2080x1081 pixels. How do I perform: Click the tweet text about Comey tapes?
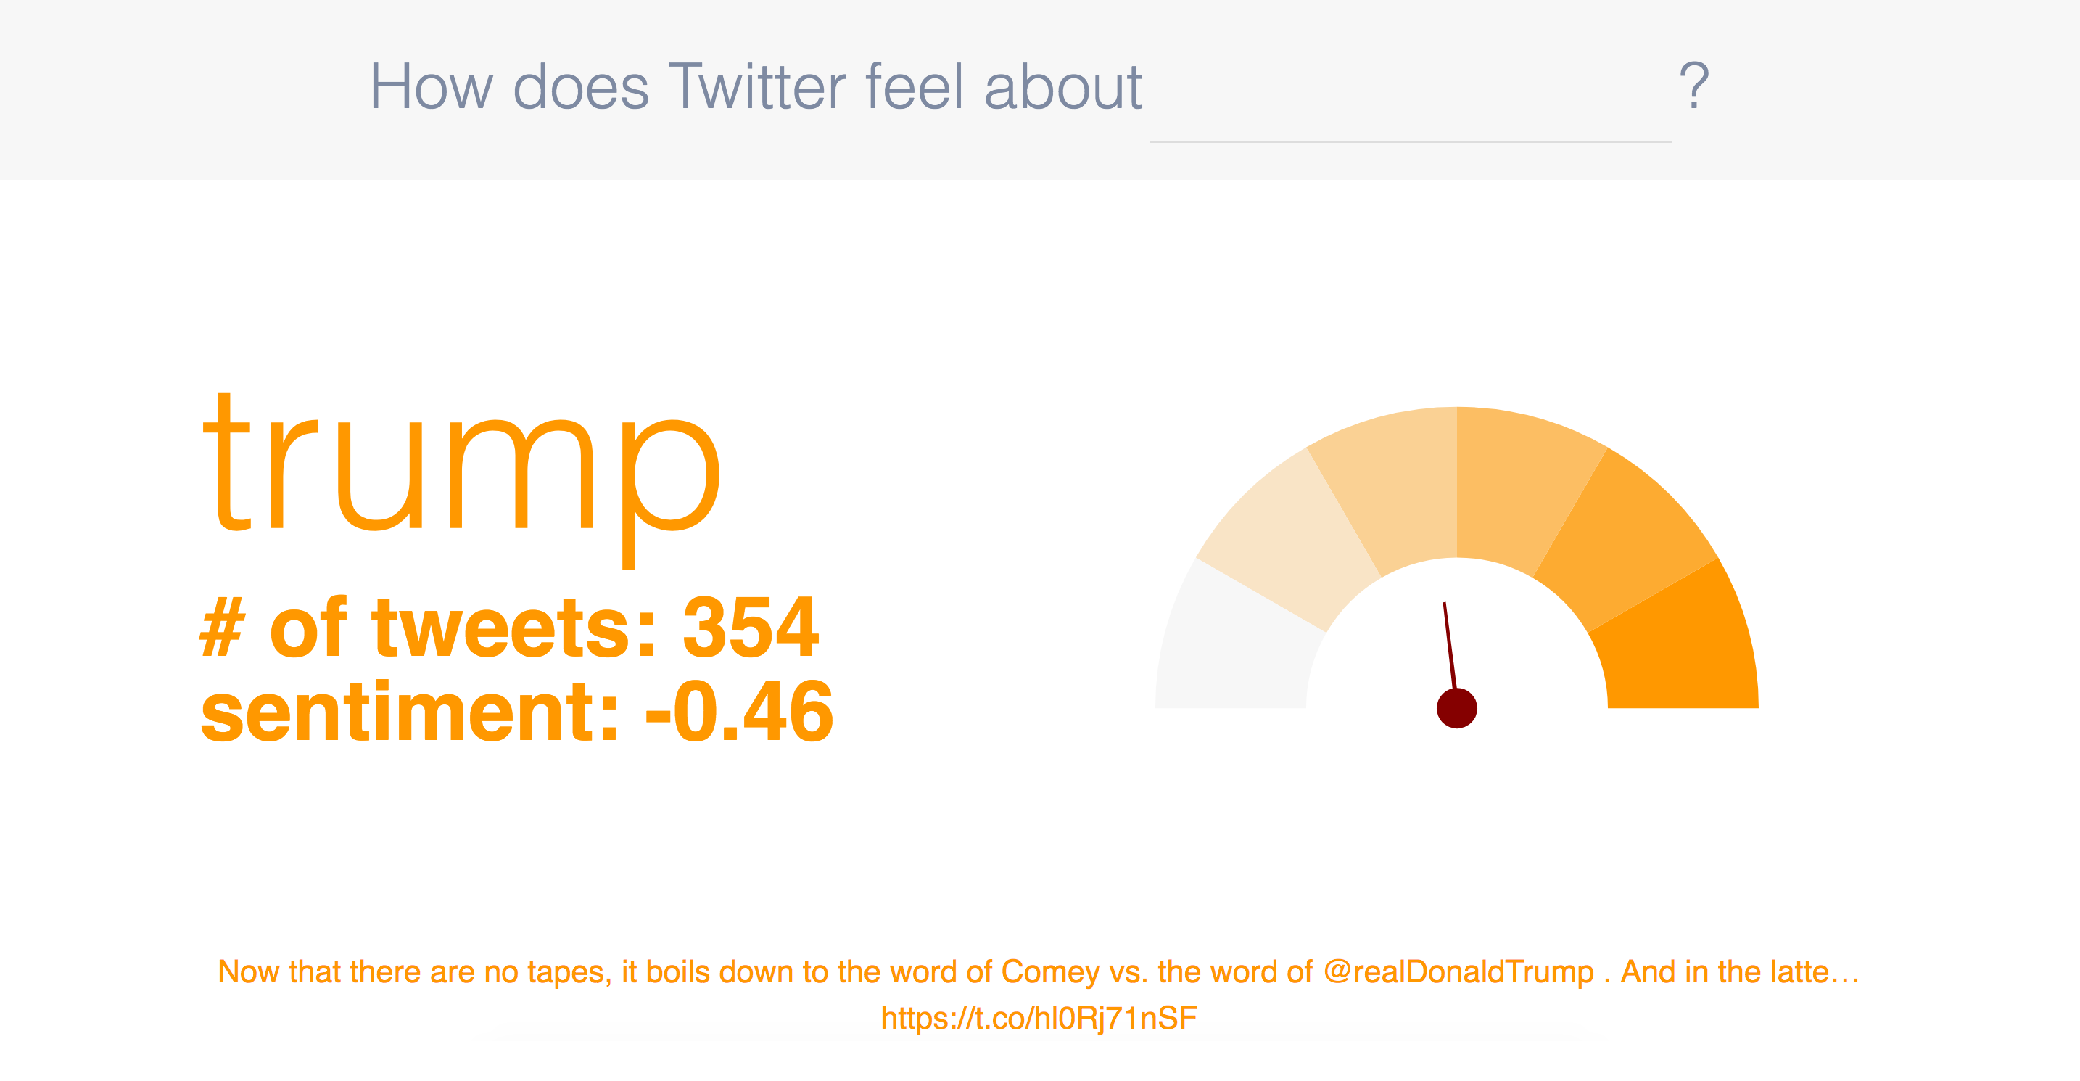1039,972
